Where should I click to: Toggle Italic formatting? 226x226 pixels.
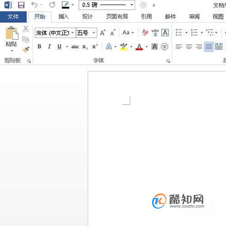click(49, 47)
